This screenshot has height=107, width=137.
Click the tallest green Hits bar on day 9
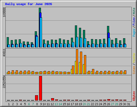pos(40,10)
